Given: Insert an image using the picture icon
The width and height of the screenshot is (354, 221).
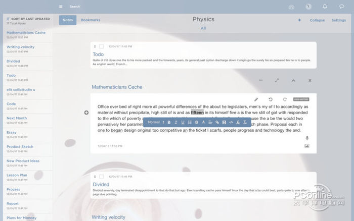Looking at the screenshot, I should coord(306,146).
